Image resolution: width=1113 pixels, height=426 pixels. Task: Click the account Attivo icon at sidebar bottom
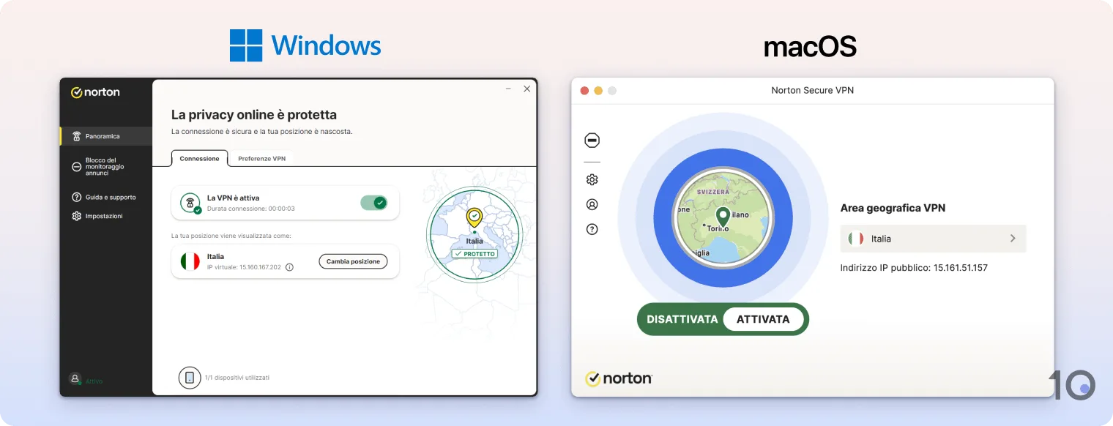pyautogui.click(x=75, y=378)
